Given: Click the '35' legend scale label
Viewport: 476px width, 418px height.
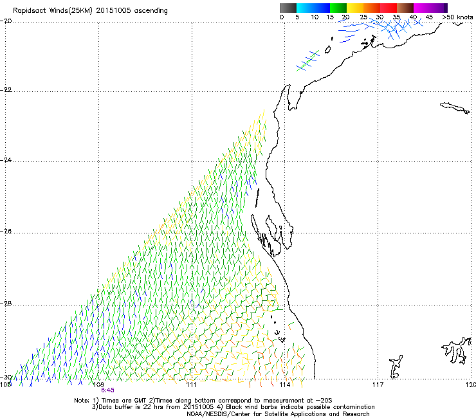Looking at the screenshot, I should click(x=396, y=17).
